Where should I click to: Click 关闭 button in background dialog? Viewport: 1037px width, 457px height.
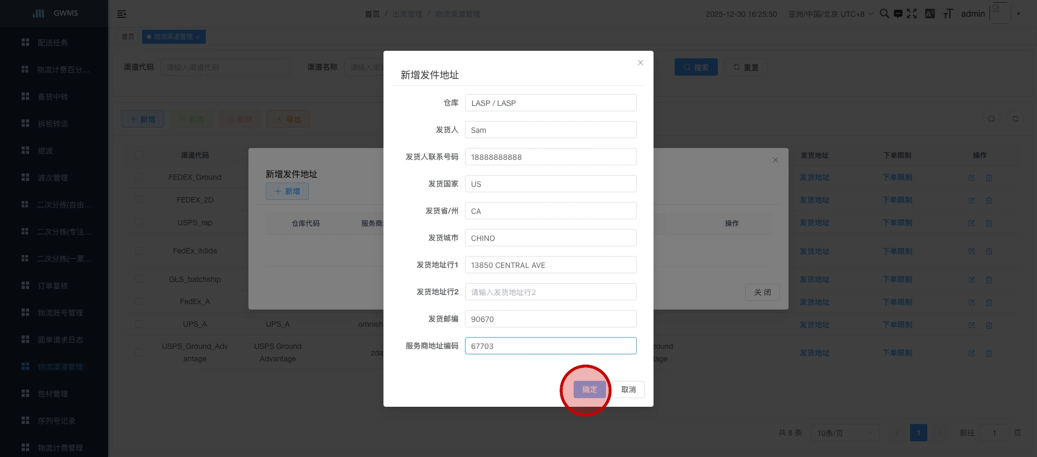(762, 292)
